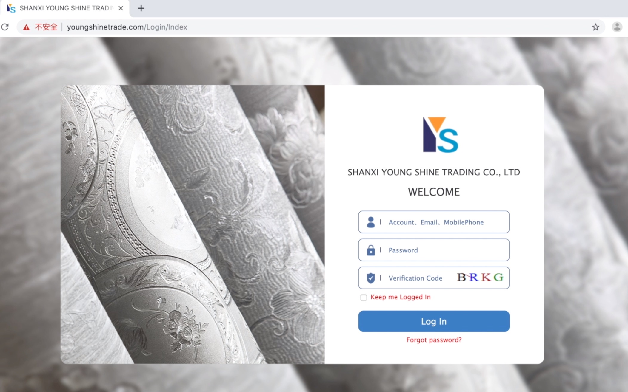Click the user account icon in login field
This screenshot has height=392, width=628.
pyautogui.click(x=370, y=222)
